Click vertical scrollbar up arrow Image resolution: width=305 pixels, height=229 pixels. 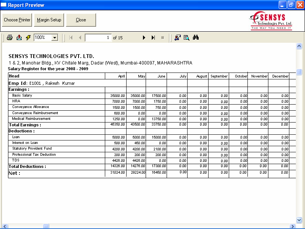coord(299,46)
